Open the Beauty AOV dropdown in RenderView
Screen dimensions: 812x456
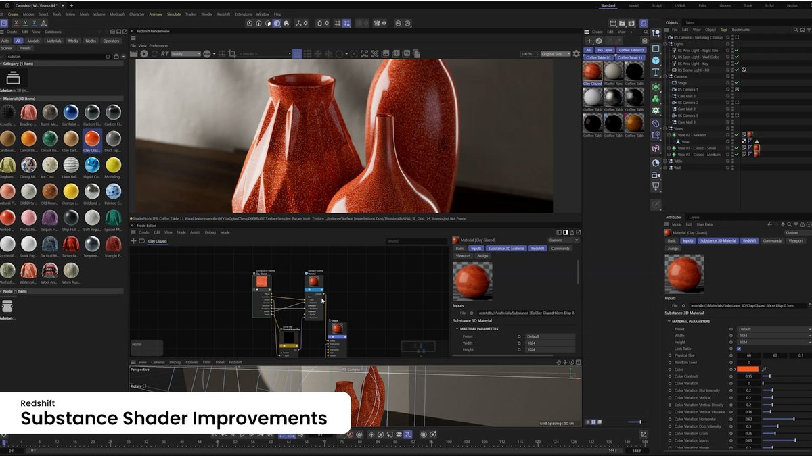[185, 54]
